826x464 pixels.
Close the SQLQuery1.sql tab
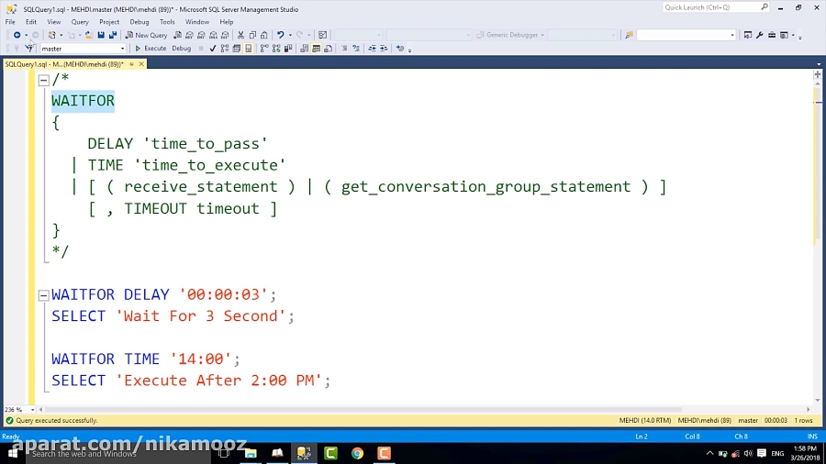click(141, 64)
